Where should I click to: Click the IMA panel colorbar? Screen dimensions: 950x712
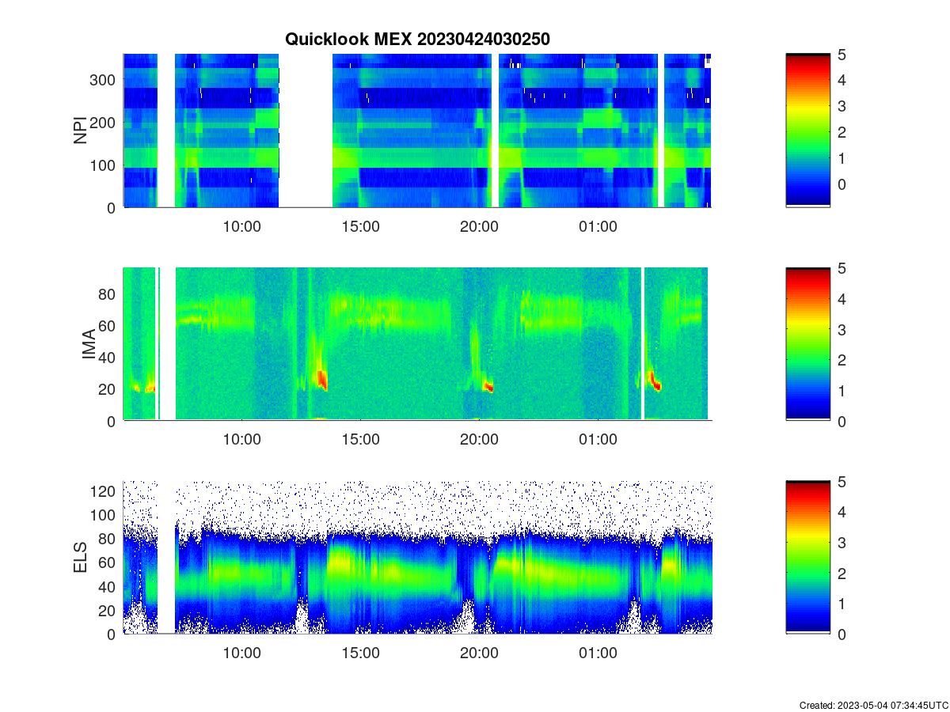click(x=807, y=343)
